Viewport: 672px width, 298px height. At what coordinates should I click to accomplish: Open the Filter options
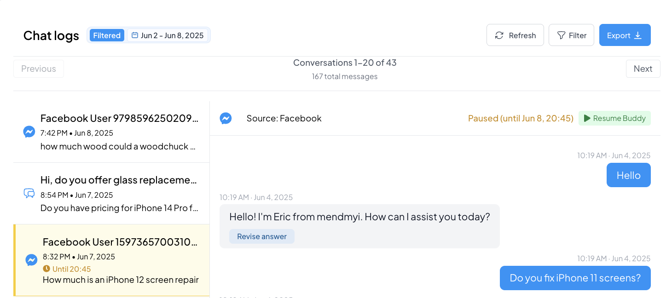click(571, 35)
